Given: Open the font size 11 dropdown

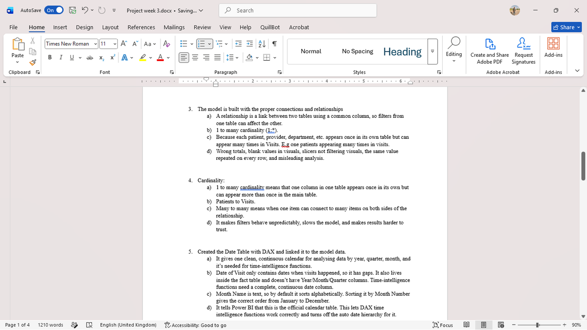Looking at the screenshot, I should coord(114,44).
